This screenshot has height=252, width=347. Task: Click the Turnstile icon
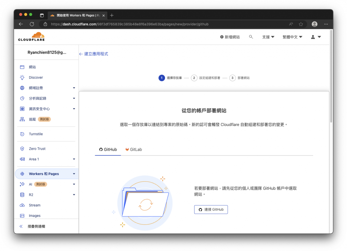[x=22, y=134]
